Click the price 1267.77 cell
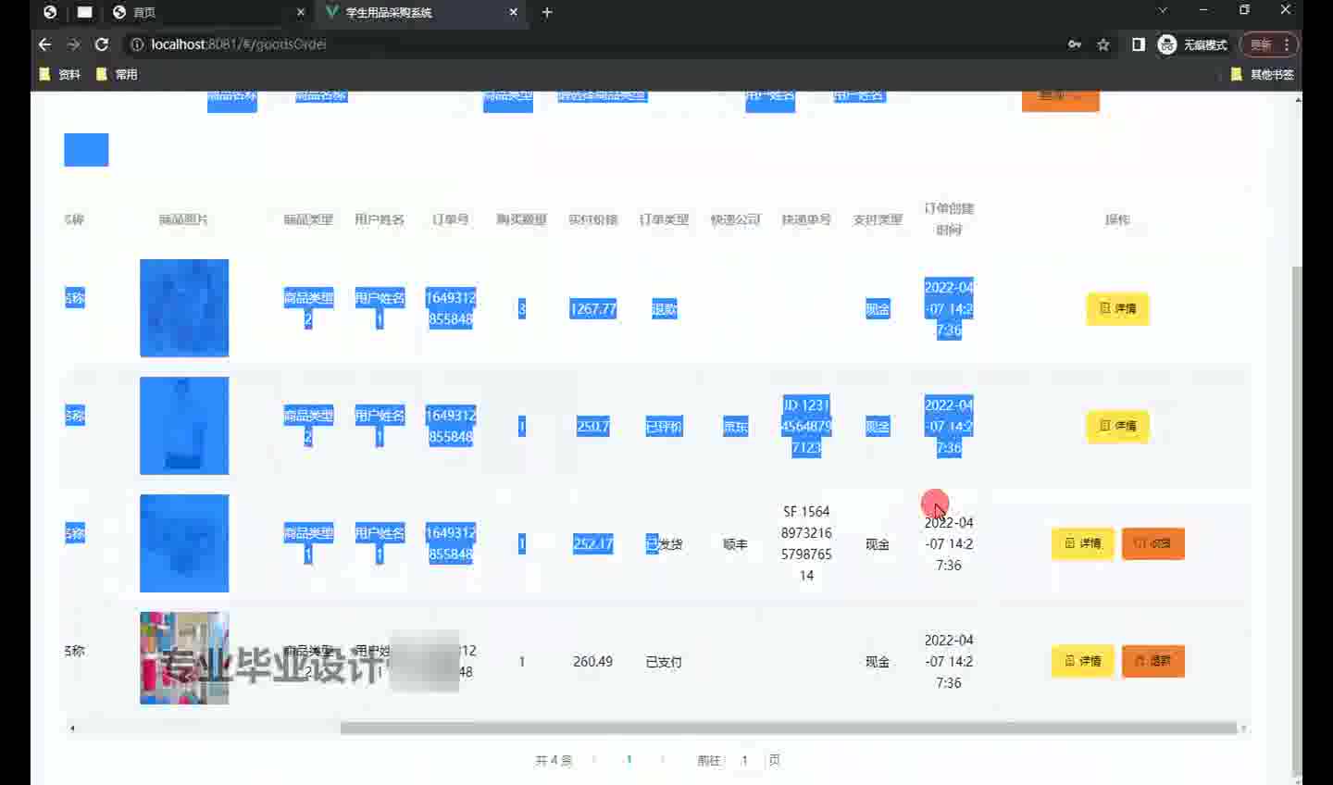Image resolution: width=1333 pixels, height=785 pixels. [x=593, y=309]
